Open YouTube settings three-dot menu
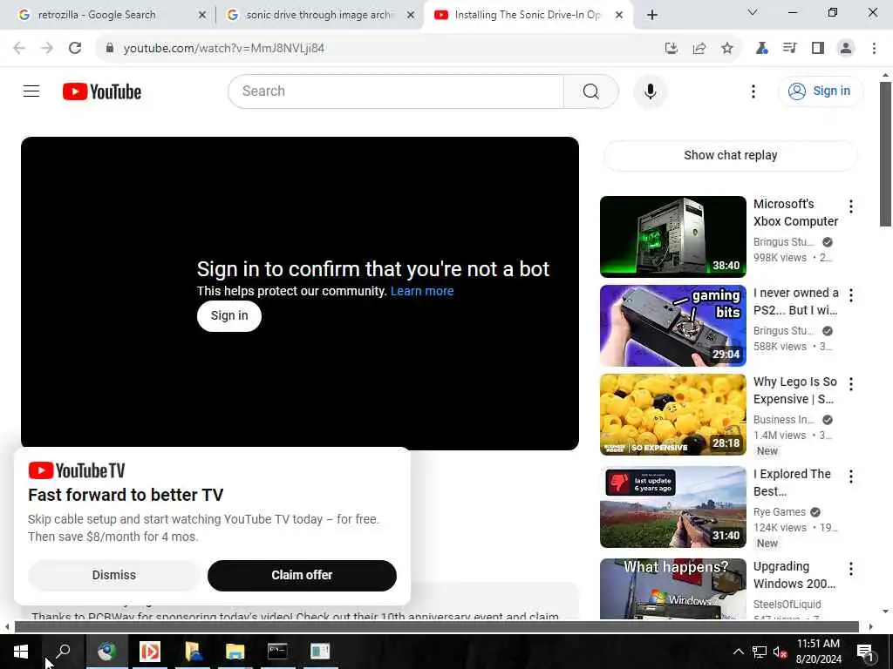The width and height of the screenshot is (893, 669). click(x=753, y=91)
